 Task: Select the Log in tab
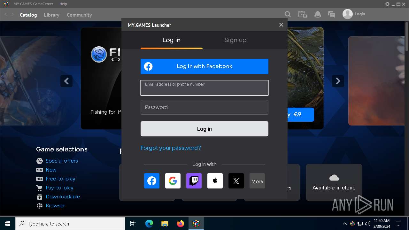point(172,40)
